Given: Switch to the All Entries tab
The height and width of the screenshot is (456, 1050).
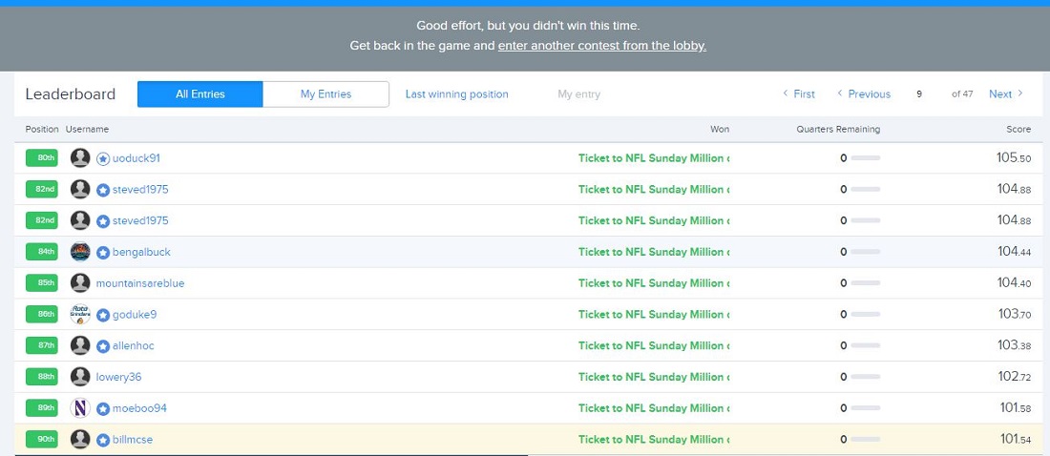Looking at the screenshot, I should [x=200, y=94].
